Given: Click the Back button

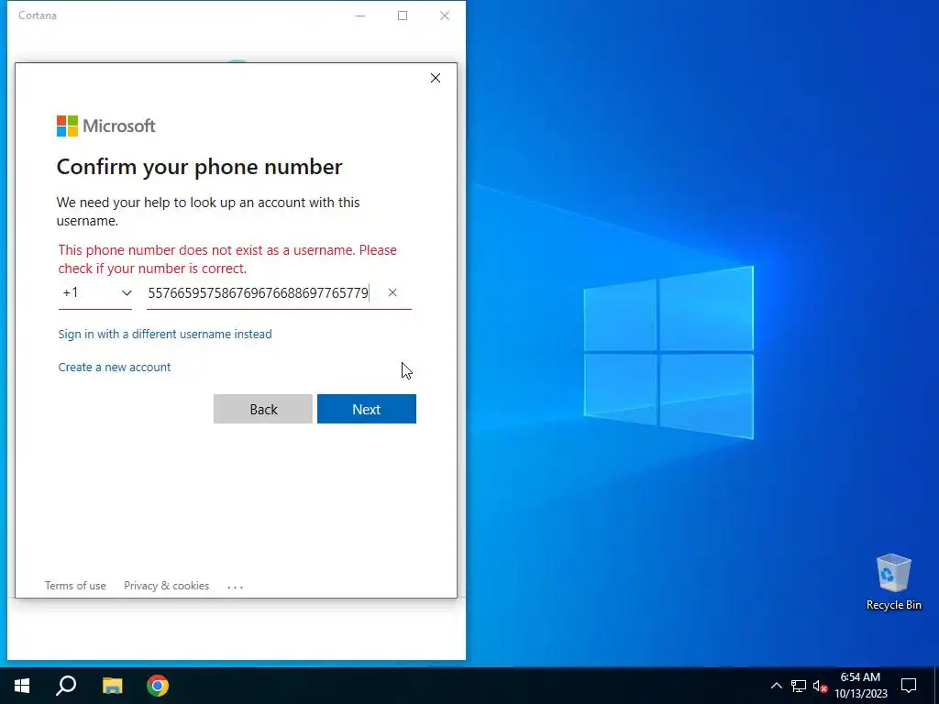Looking at the screenshot, I should (x=263, y=409).
